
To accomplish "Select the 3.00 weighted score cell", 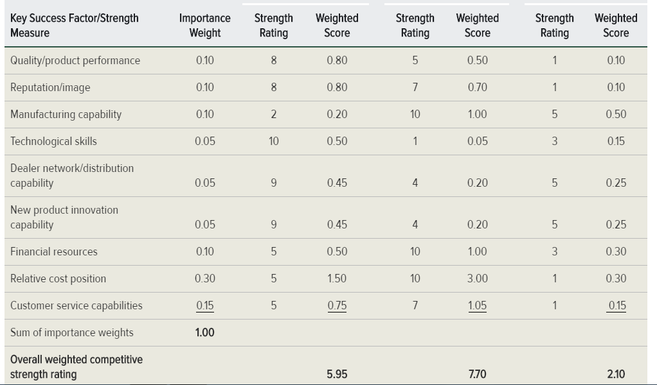I will coord(477,279).
